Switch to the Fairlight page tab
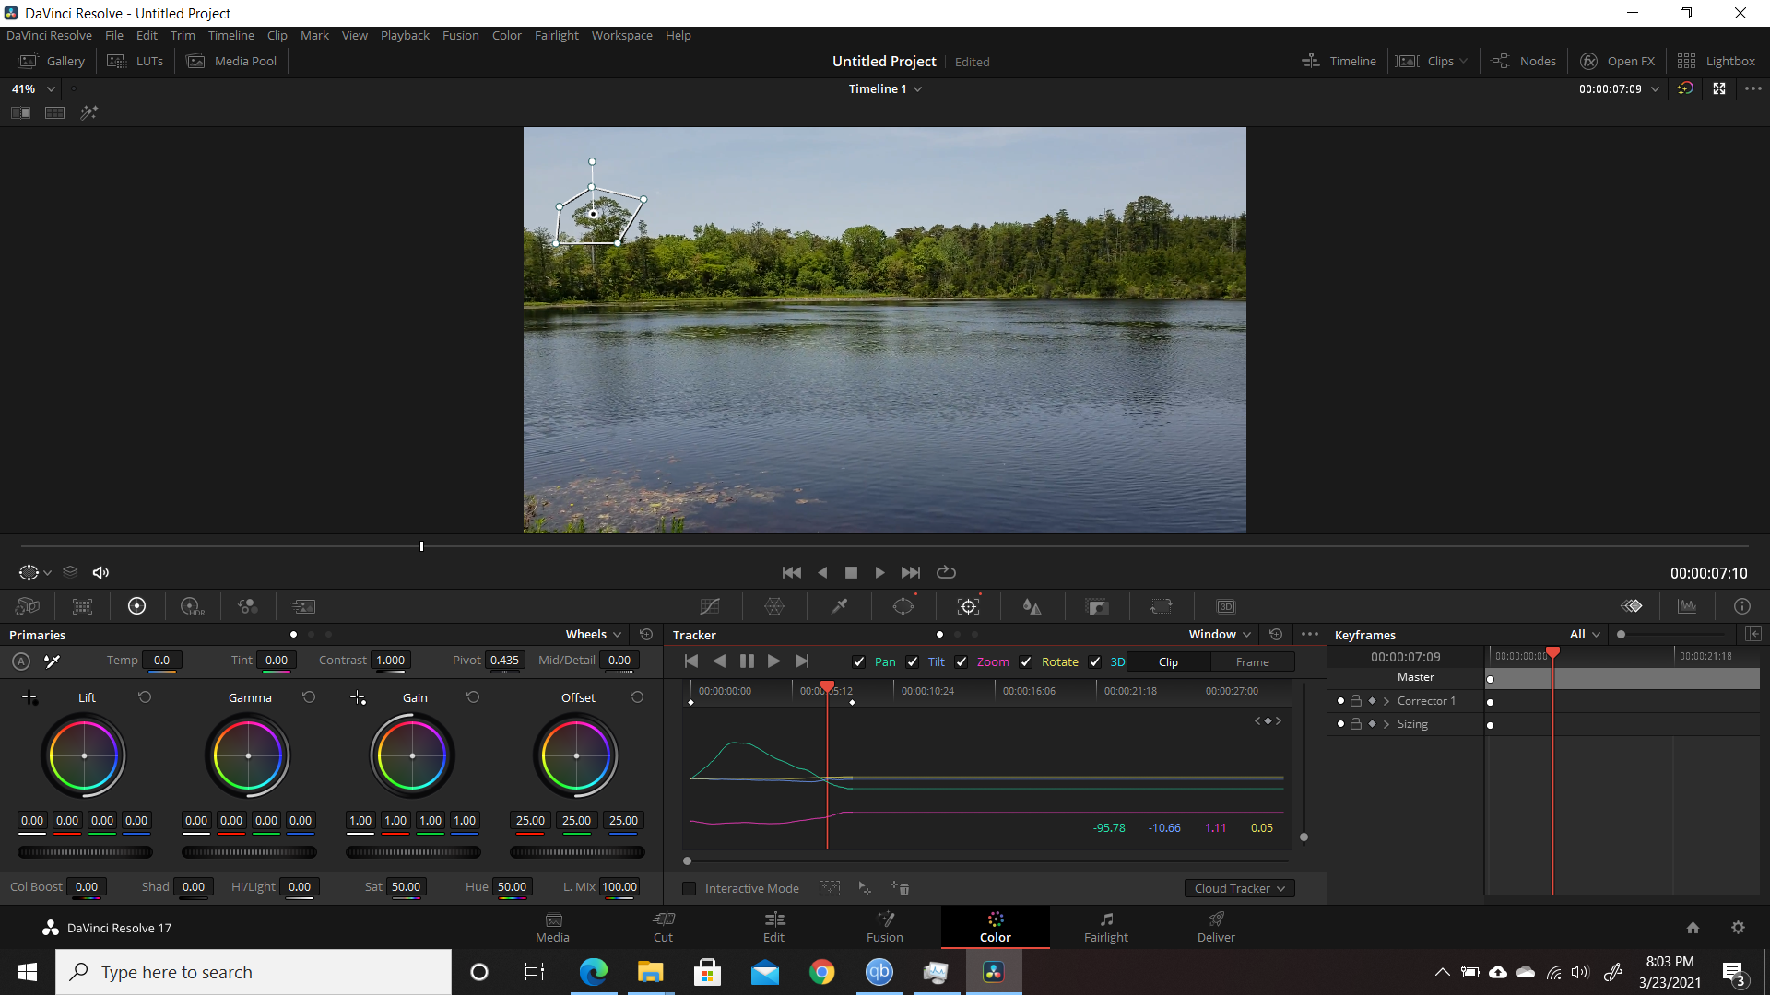 coord(1105,927)
